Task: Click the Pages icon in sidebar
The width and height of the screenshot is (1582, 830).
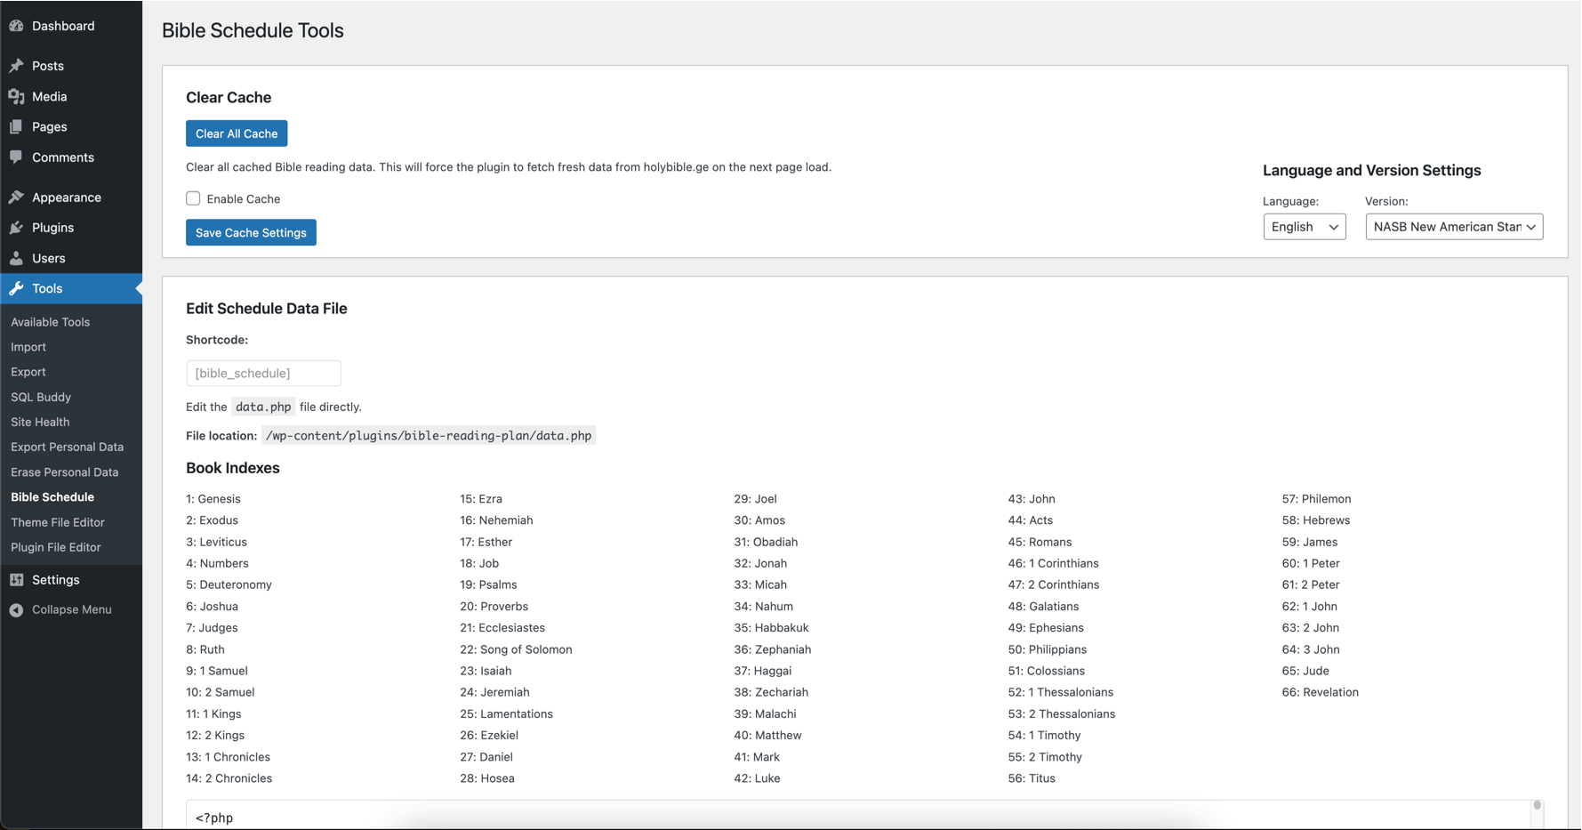Action: [x=16, y=126]
